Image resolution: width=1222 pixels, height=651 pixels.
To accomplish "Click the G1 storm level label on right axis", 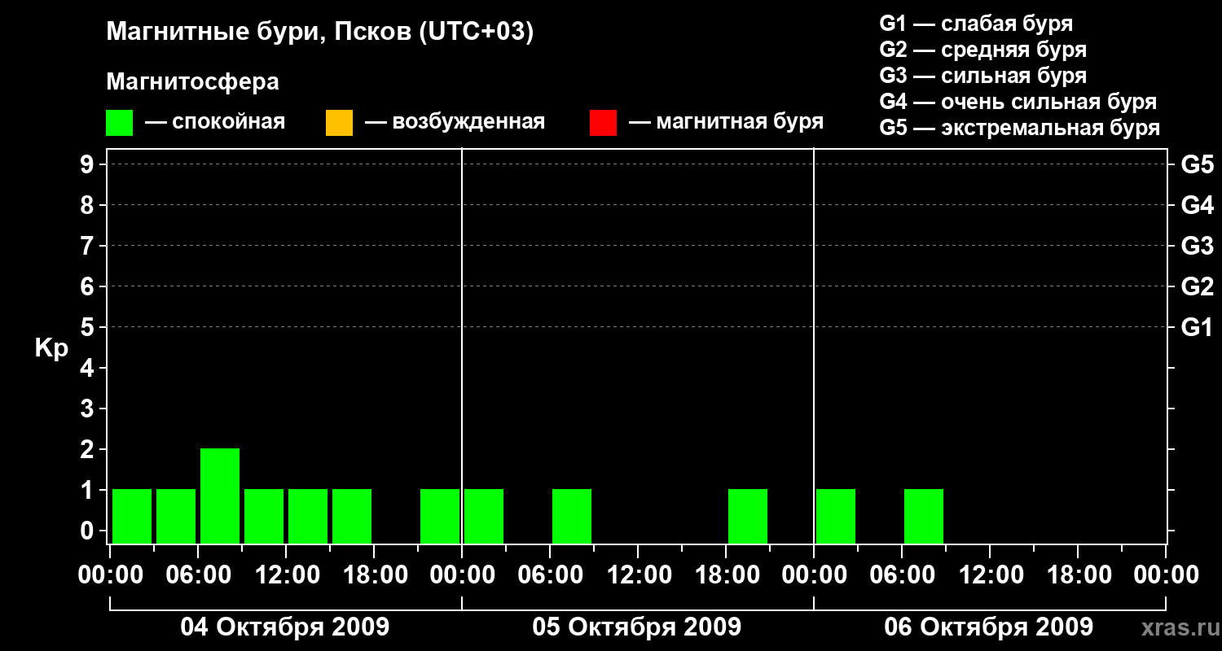I will click(x=1198, y=327).
